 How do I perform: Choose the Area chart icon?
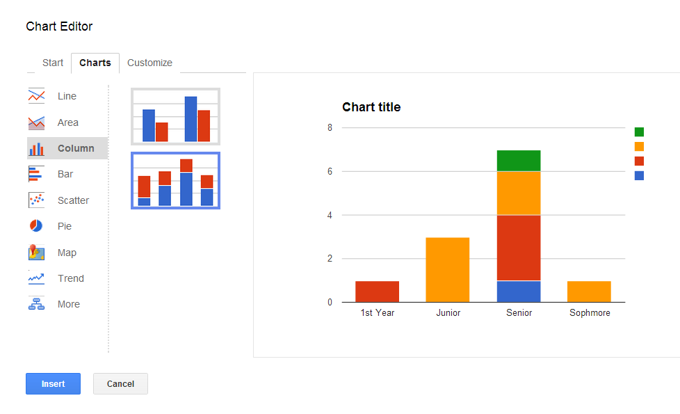(x=36, y=123)
